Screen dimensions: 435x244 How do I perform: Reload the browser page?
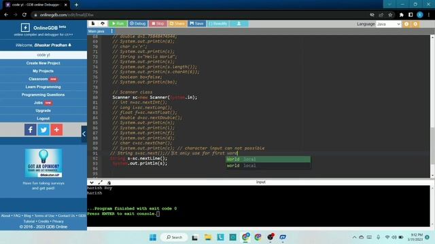point(24,15)
